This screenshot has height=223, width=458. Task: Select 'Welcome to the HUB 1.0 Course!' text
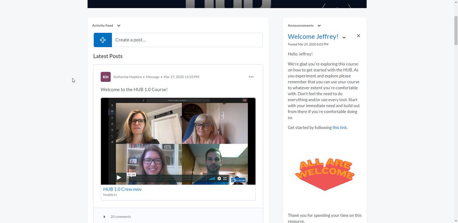pos(134,89)
